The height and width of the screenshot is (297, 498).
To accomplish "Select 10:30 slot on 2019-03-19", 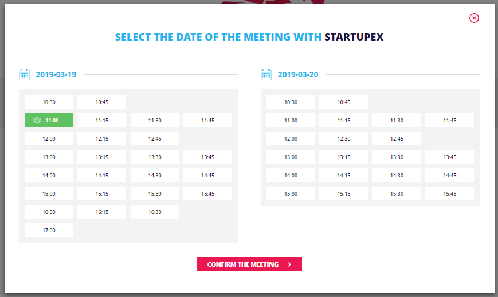I will (x=49, y=102).
